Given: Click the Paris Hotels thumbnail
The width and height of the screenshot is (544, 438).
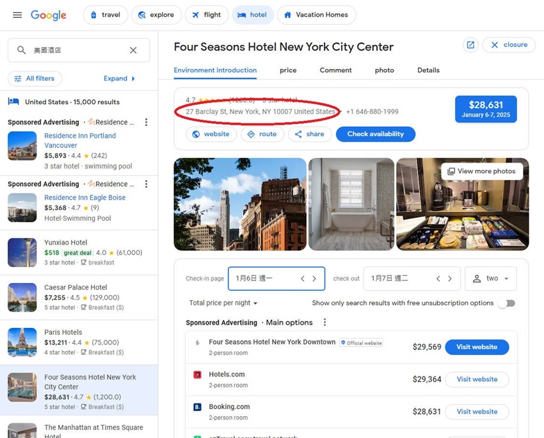Looking at the screenshot, I should tap(22, 342).
